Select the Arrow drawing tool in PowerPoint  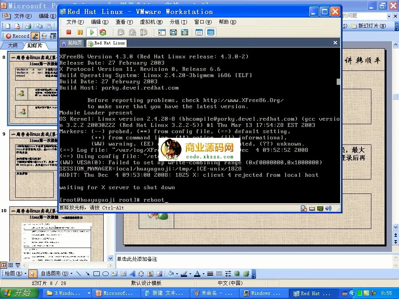tap(88, 274)
